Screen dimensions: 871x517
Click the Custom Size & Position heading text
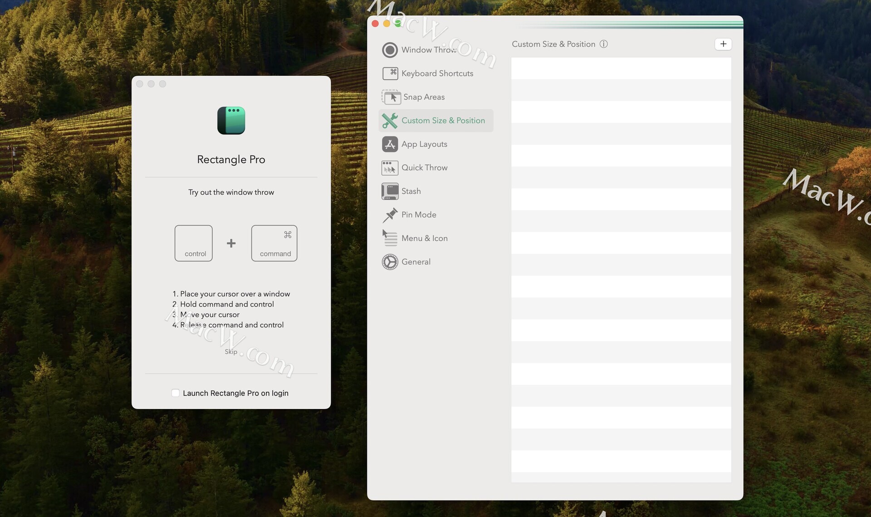(x=553, y=44)
